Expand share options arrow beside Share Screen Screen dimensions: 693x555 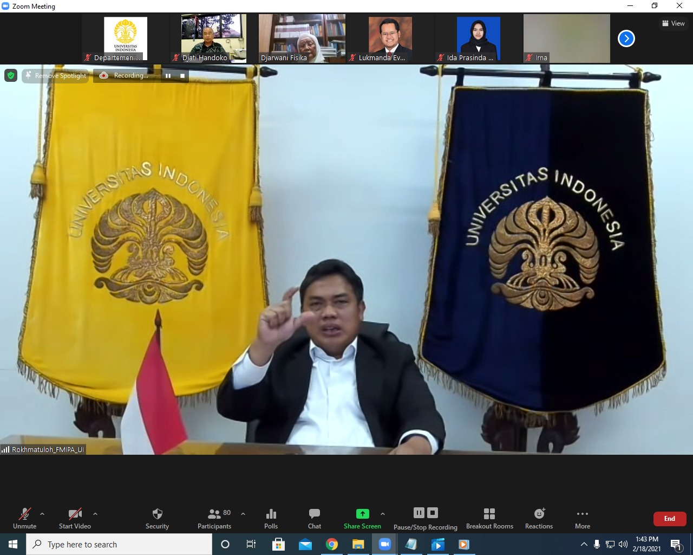coord(383,514)
